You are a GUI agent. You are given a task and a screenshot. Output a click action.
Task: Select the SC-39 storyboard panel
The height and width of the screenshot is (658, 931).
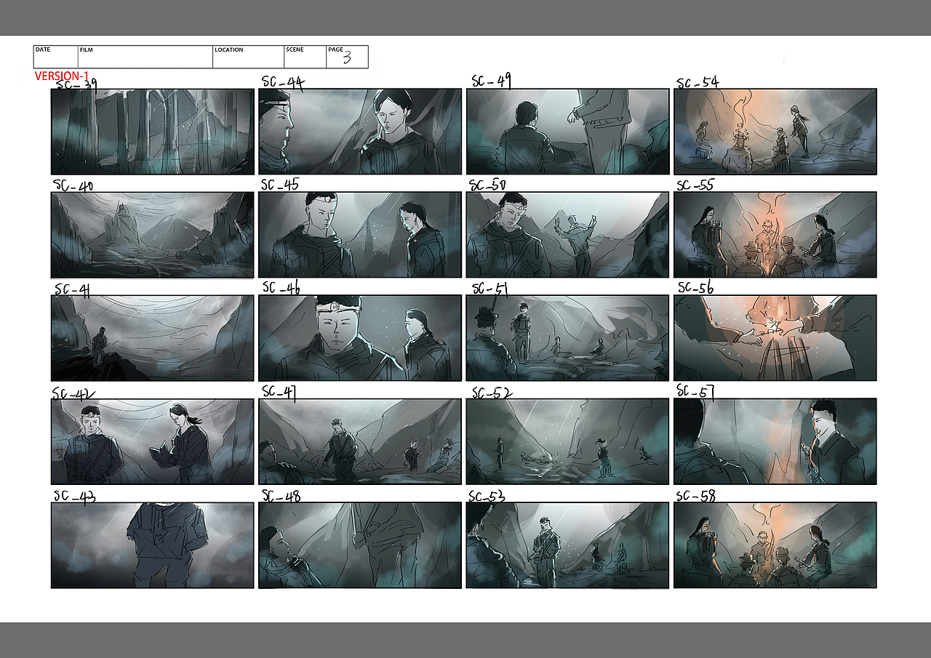coord(152,132)
